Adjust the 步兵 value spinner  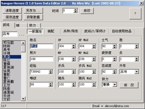point(74,72)
